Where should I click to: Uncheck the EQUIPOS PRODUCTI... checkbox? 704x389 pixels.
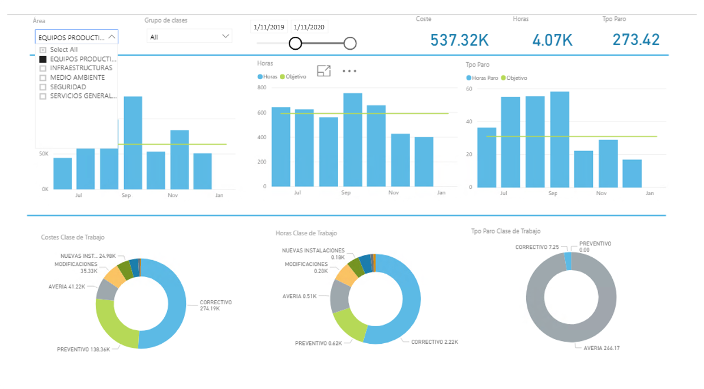42,59
